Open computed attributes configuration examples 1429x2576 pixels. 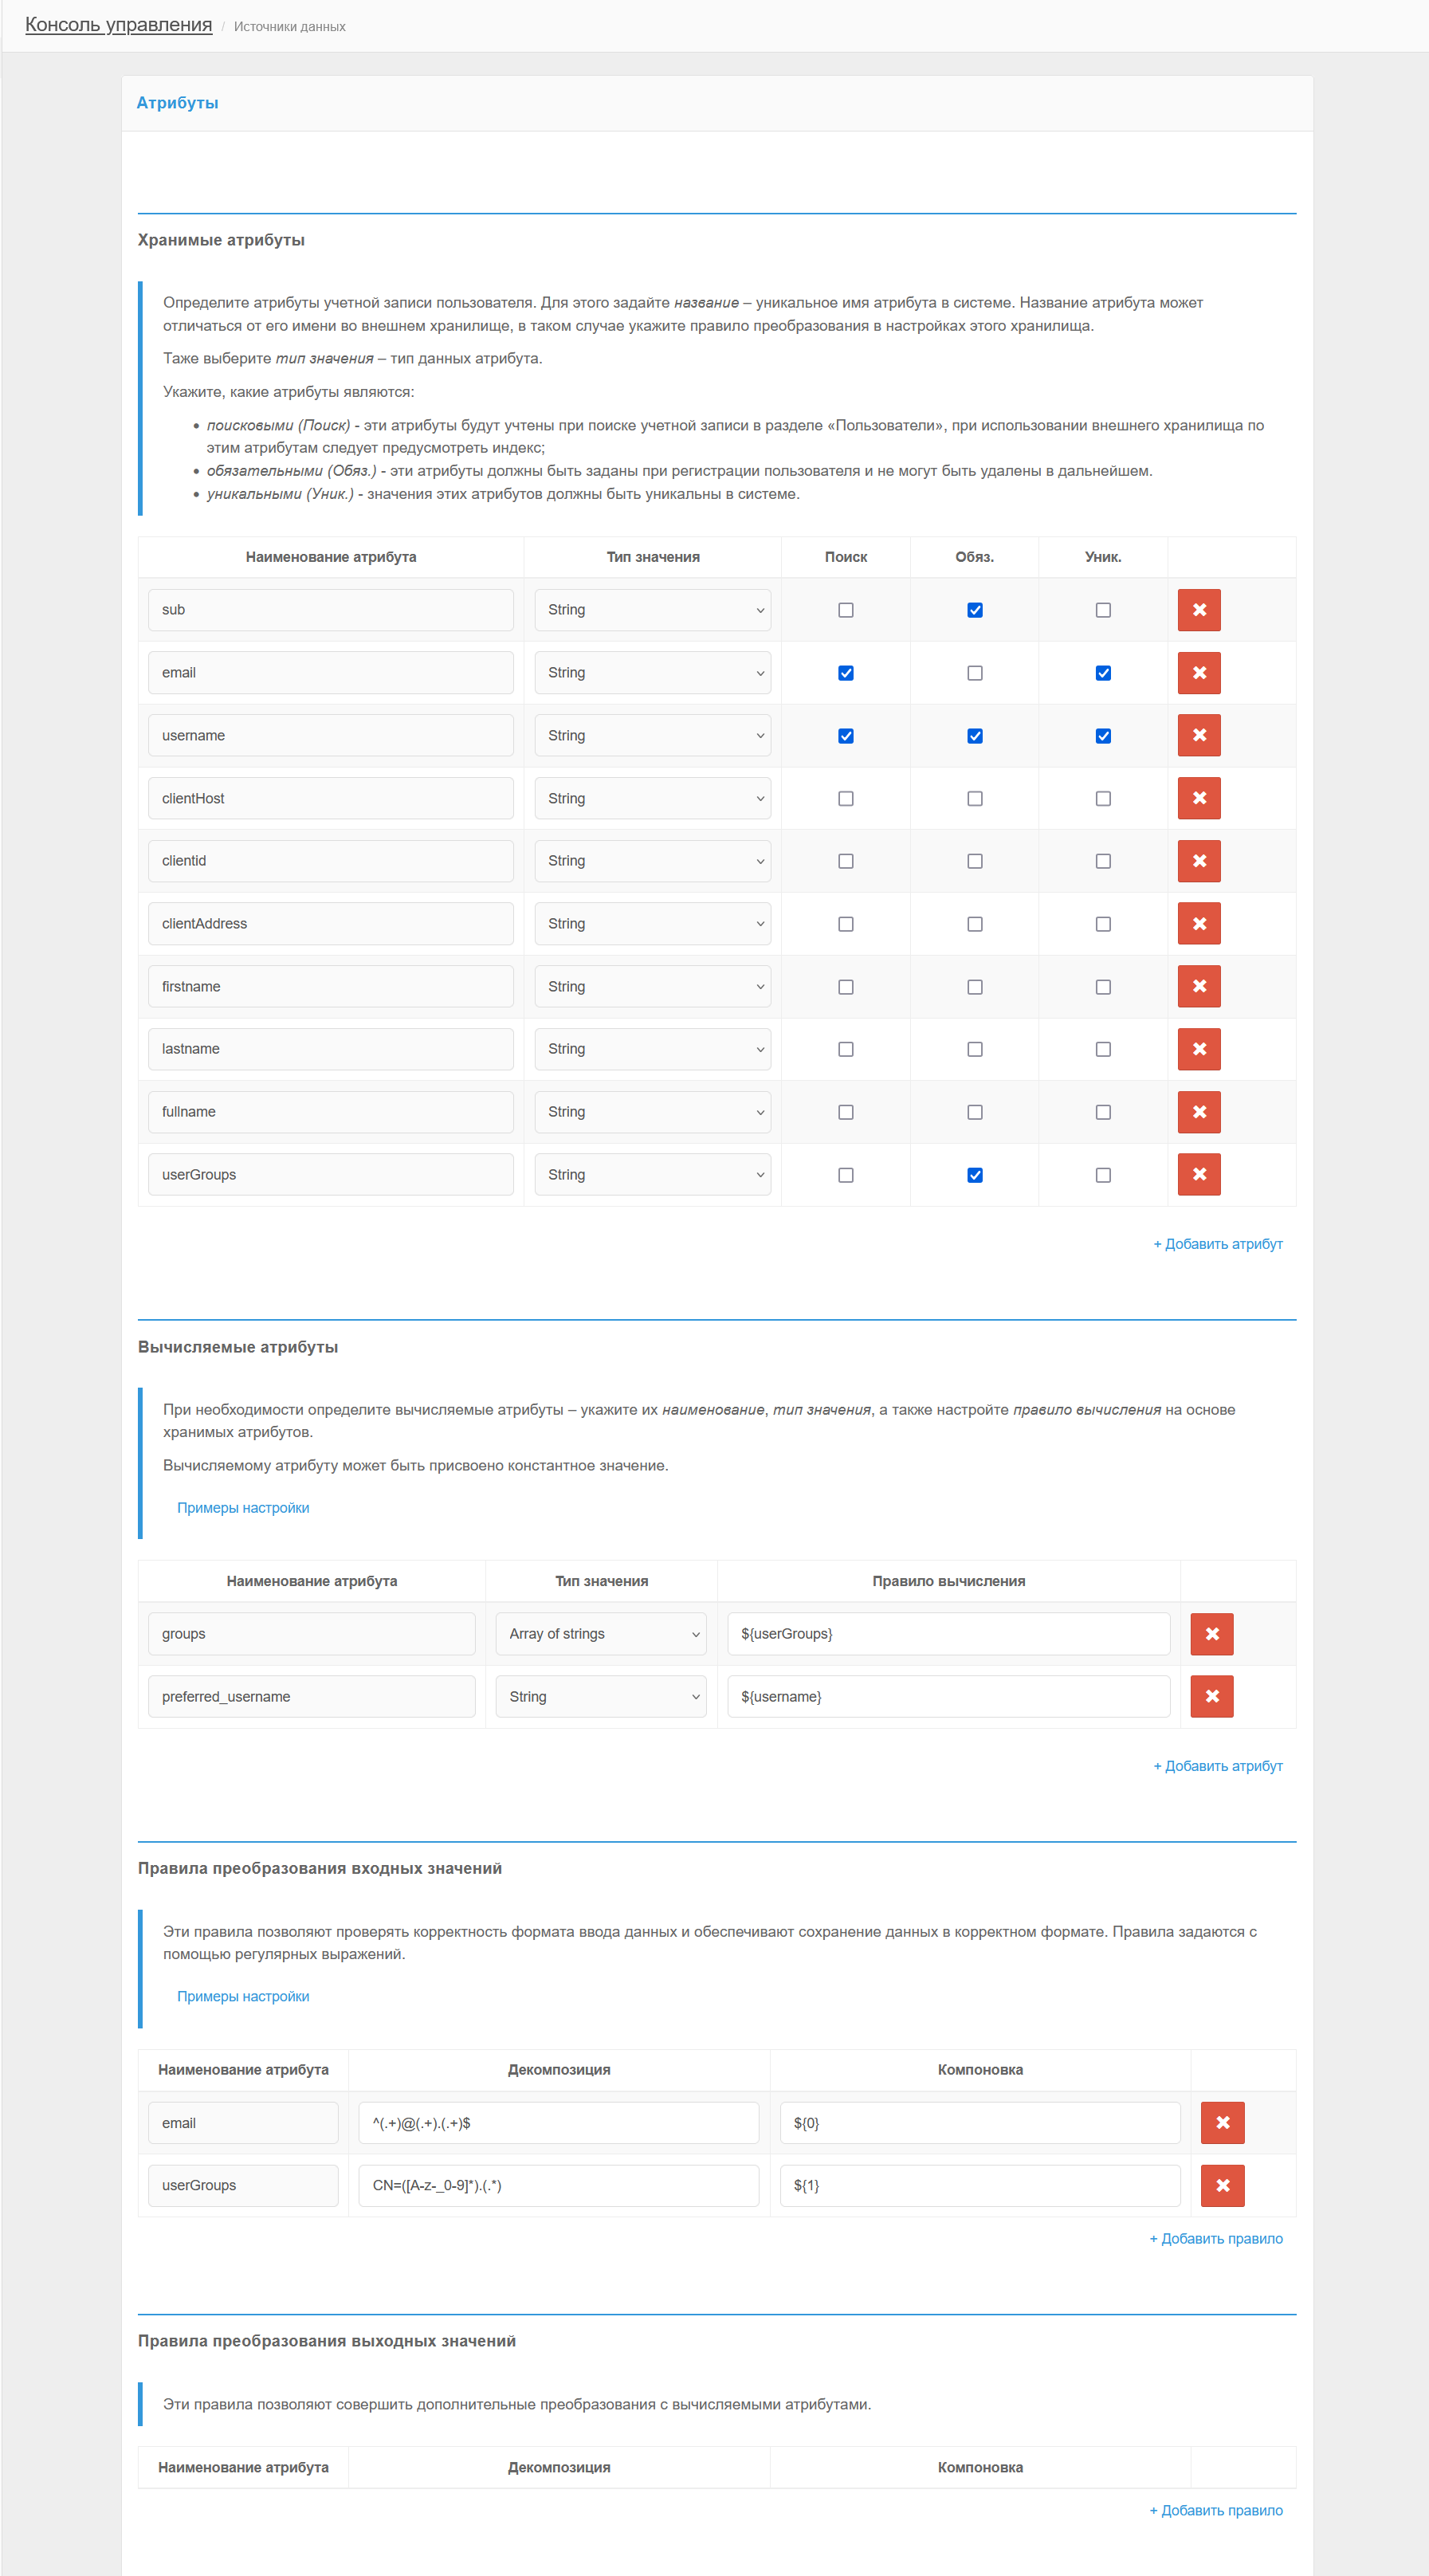coord(243,1508)
